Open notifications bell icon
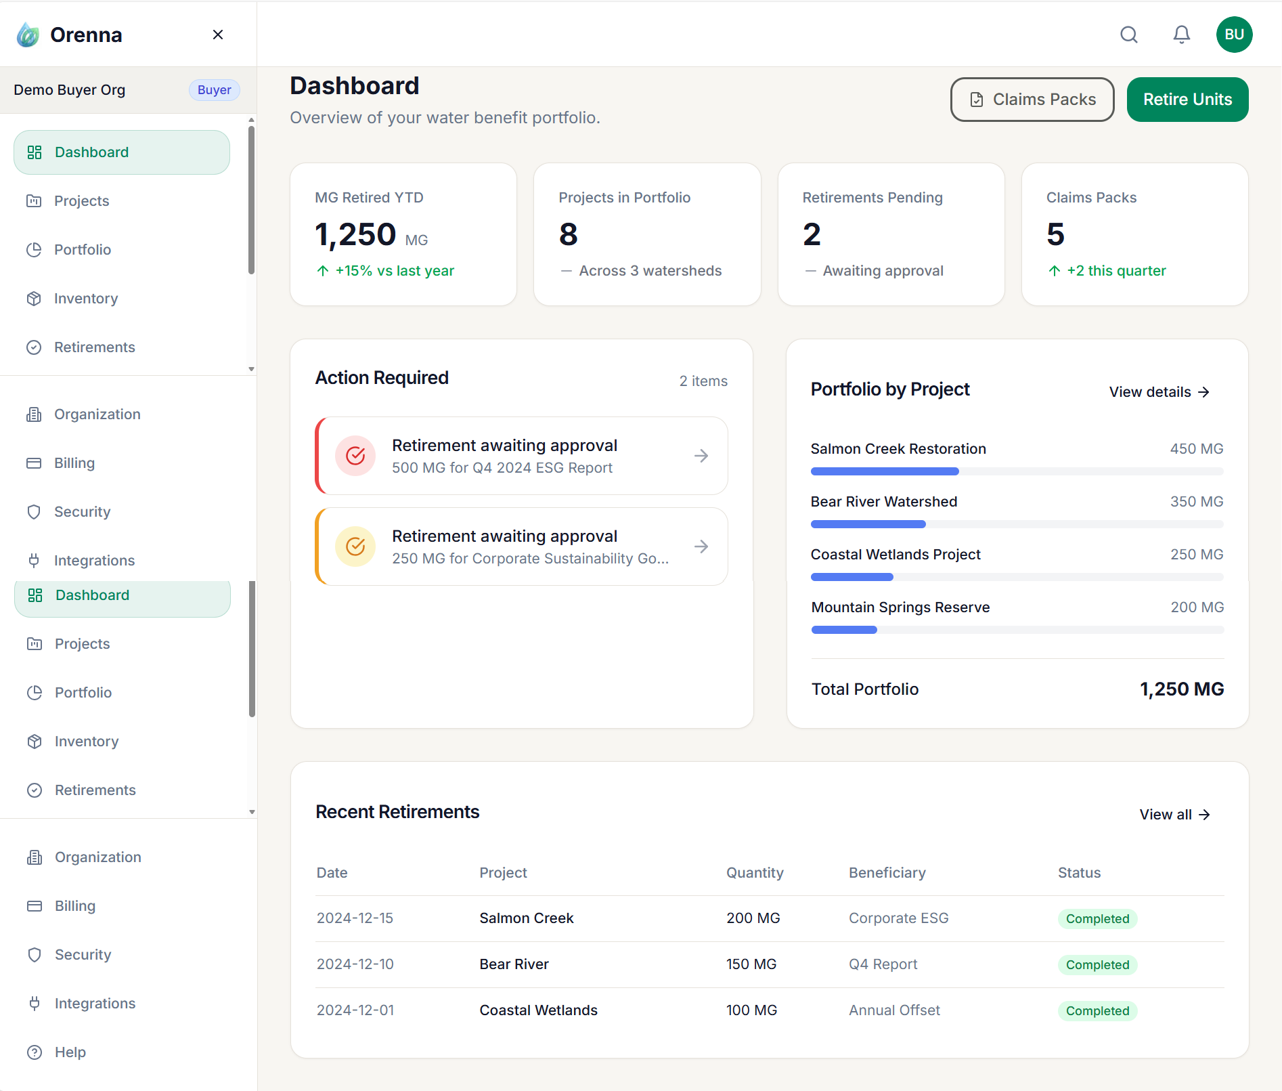The image size is (1282, 1091). (x=1182, y=35)
